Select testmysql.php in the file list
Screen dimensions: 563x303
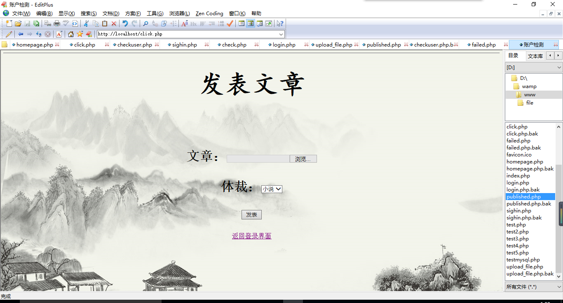click(523, 260)
